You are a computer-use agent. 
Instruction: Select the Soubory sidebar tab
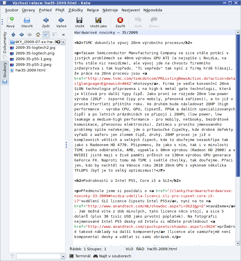[5, 73]
